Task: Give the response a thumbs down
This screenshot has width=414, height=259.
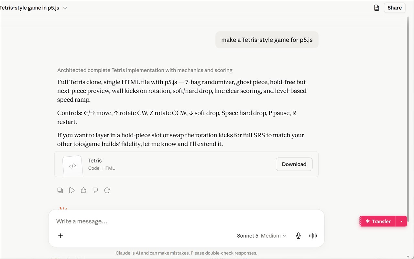Action: click(95, 190)
